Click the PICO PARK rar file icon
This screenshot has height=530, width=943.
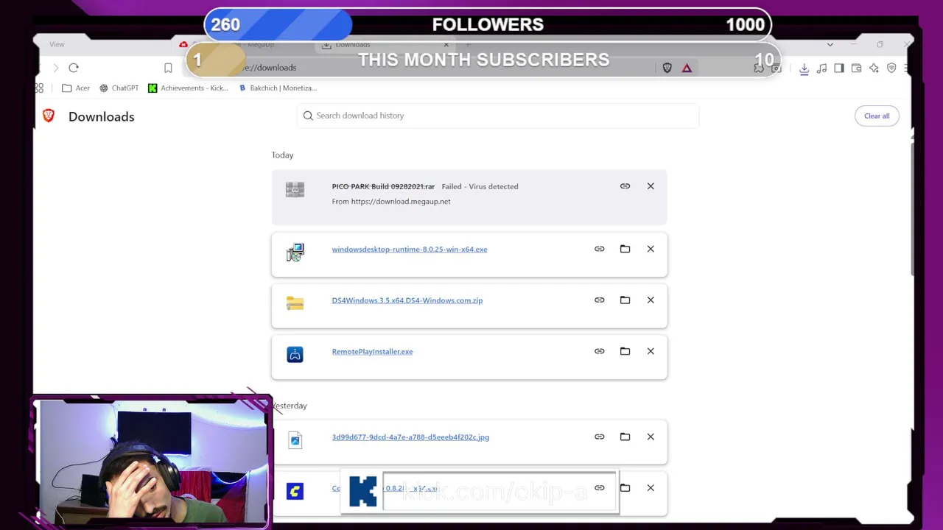click(x=295, y=190)
